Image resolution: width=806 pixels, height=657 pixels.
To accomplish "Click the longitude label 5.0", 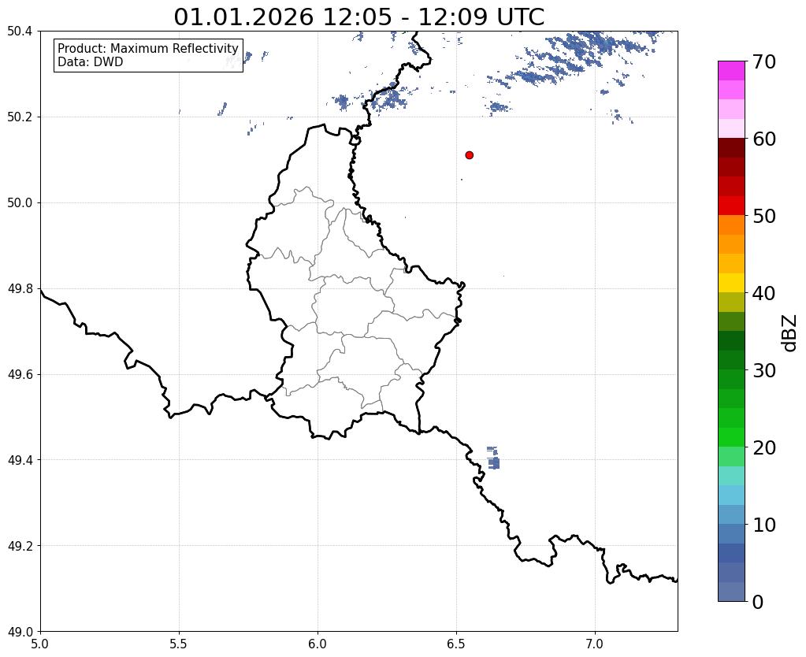I will click(x=40, y=644).
